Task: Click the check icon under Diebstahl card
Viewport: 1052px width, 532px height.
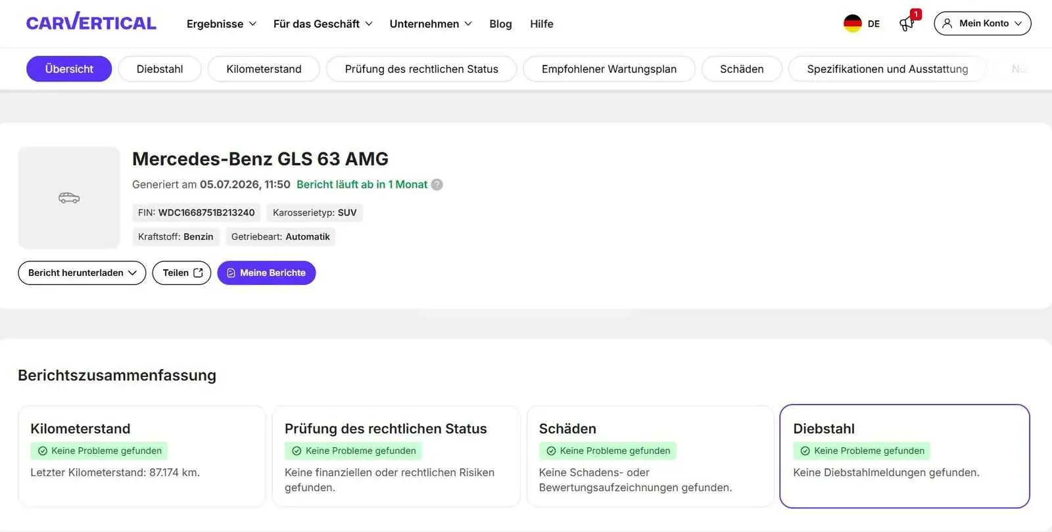Action: 805,451
